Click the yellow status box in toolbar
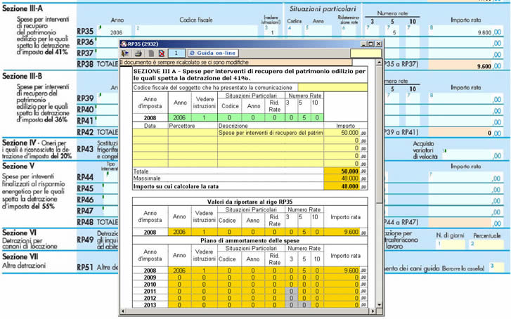 click(365, 53)
